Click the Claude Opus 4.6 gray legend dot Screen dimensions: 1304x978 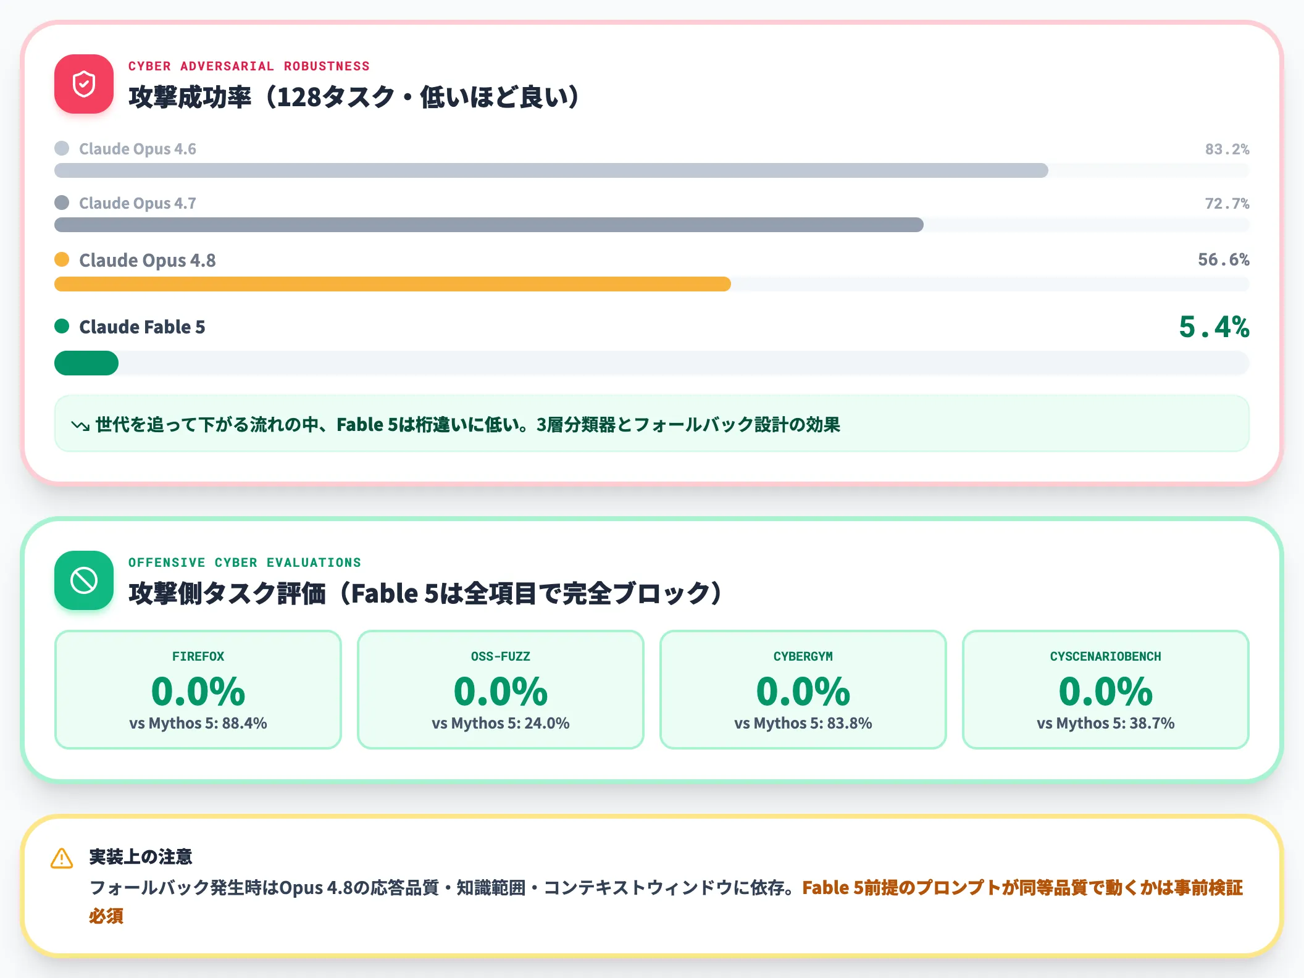pos(62,148)
